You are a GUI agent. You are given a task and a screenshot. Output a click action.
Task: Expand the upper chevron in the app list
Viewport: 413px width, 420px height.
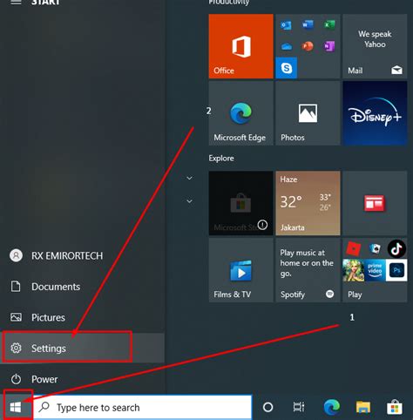coord(189,178)
